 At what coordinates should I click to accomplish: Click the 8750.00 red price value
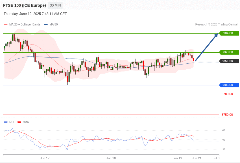[x=227, y=115]
